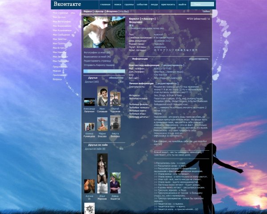Click Отправить Кириллу подарок link

99,65
